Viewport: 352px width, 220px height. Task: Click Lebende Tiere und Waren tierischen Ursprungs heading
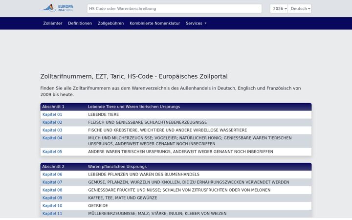click(x=134, y=107)
